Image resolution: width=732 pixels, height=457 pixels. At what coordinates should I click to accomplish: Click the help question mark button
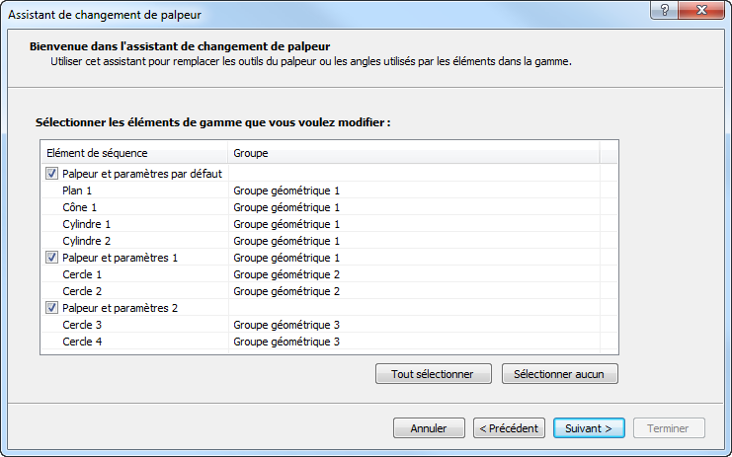point(665,9)
